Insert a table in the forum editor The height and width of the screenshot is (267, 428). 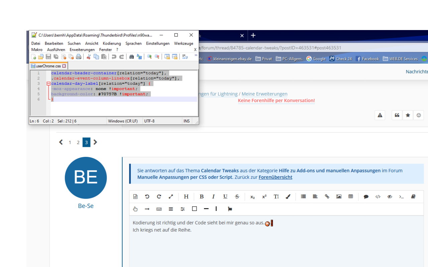(x=350, y=197)
